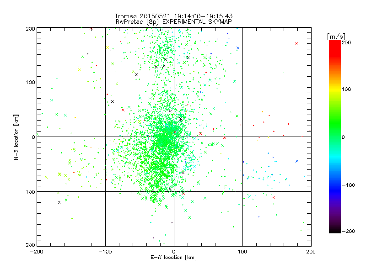This screenshot has height=274, width=366.
Task: Select the yellow X marker near E-W -97, N-S 163
Action: coord(108,47)
